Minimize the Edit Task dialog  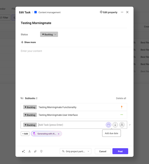coord(122,12)
